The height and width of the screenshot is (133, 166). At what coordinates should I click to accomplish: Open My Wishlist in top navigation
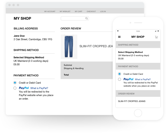tap(65, 12)
